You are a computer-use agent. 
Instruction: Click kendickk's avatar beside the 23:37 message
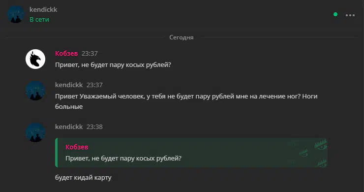[35, 91]
